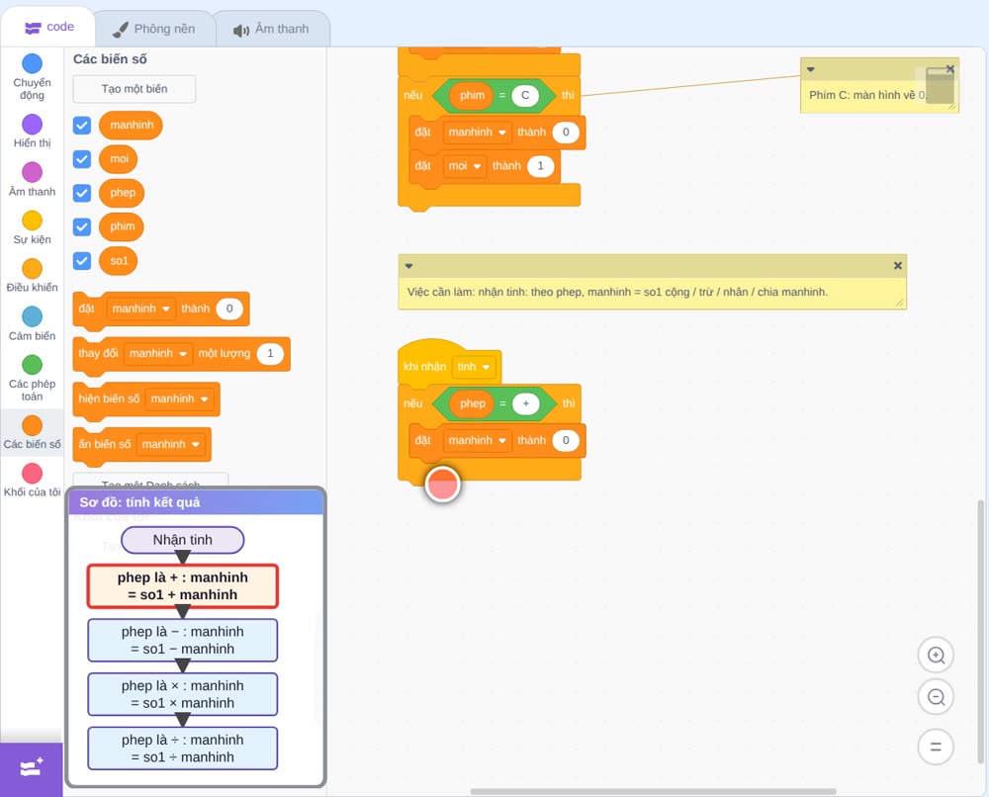Click the workspace horizontal scrollbar
Image resolution: width=989 pixels, height=797 pixels.
[654, 791]
